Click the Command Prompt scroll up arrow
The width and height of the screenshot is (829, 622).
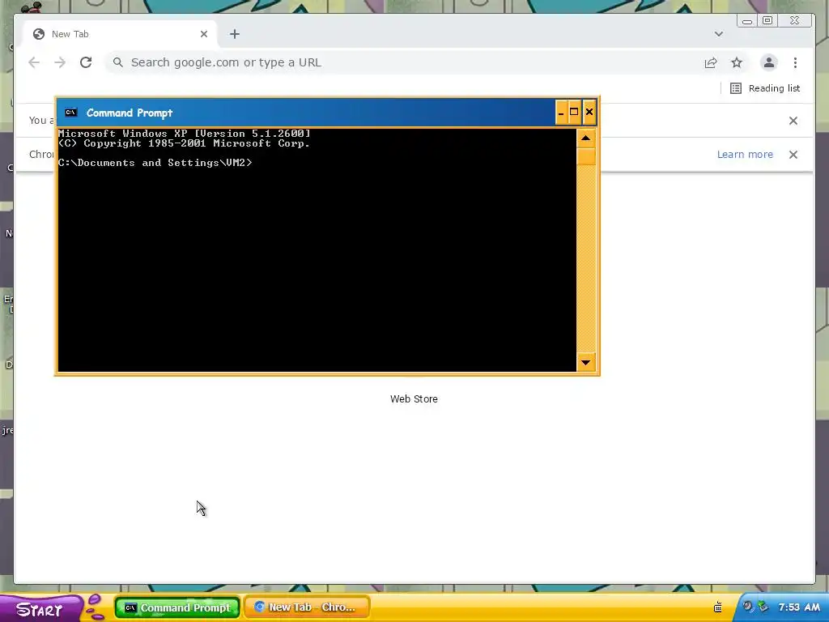coord(586,138)
